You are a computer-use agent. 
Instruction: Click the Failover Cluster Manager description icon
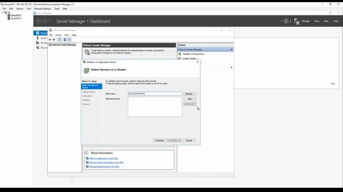[87, 52]
